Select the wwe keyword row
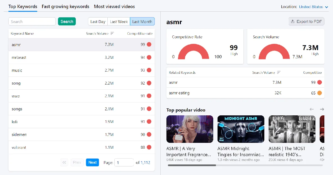This screenshot has height=175, width=333. click(x=82, y=96)
